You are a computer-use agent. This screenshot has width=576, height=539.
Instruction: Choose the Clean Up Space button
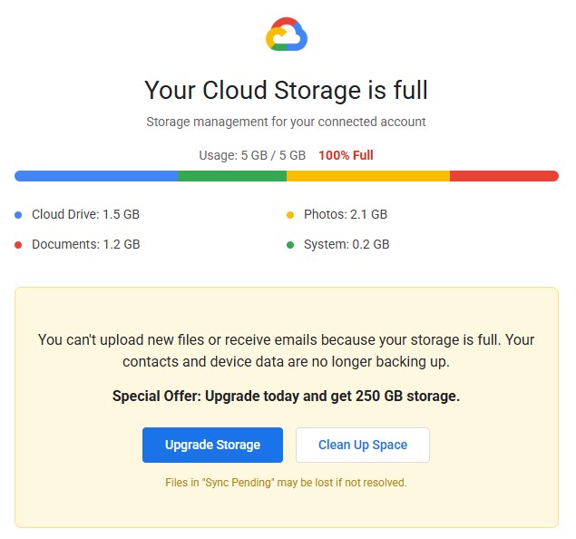pos(362,446)
